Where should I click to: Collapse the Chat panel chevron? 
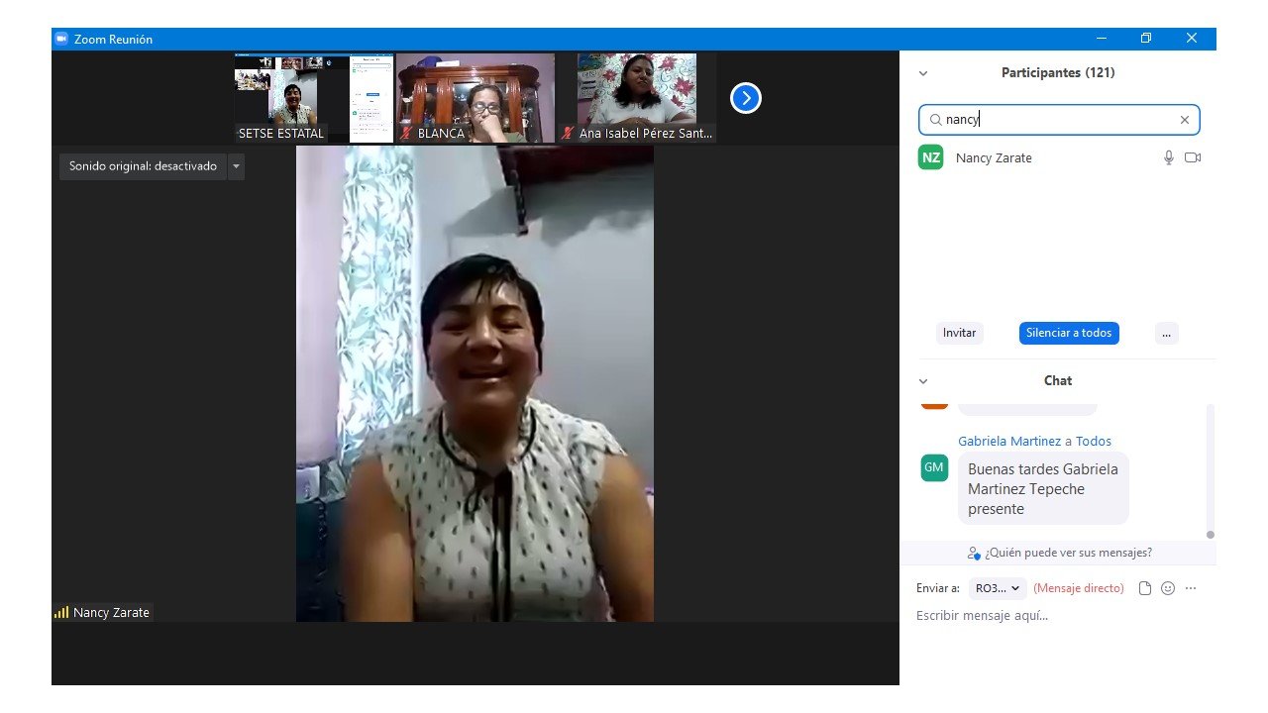coord(923,381)
